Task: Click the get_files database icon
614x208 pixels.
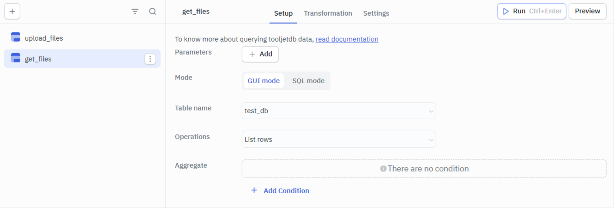Action: [15, 58]
